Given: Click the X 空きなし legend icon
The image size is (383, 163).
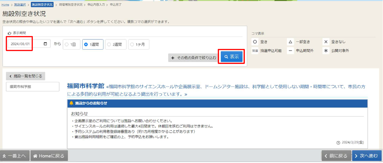Looking at the screenshot, I should click(326, 42).
